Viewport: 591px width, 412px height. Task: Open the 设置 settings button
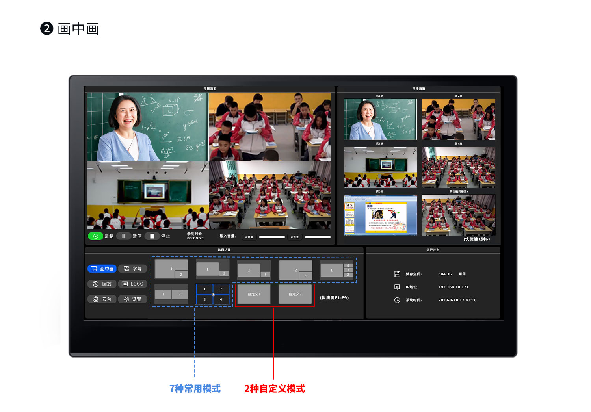132,299
